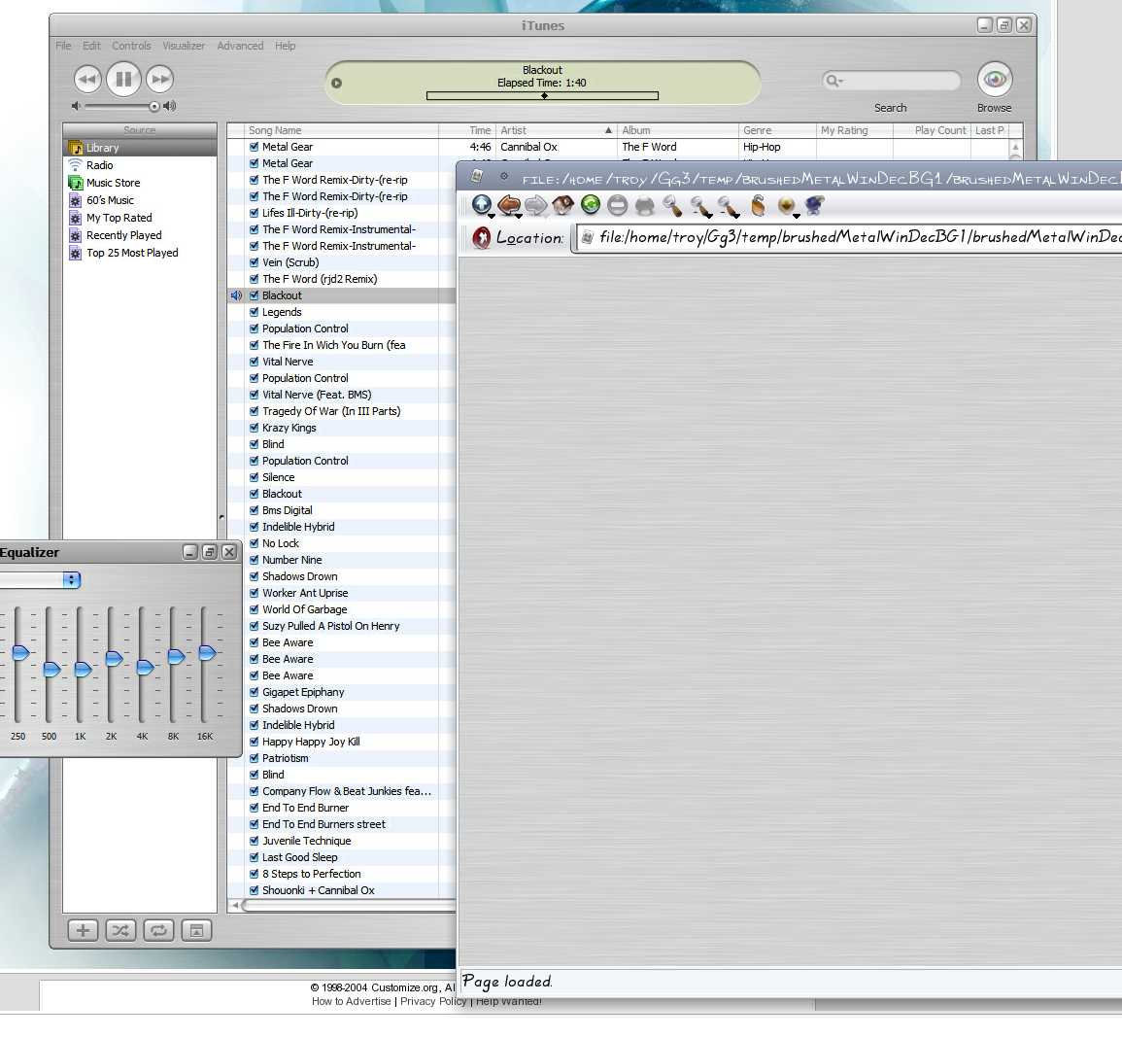
Task: Click the Radio source icon
Action: click(x=75, y=164)
